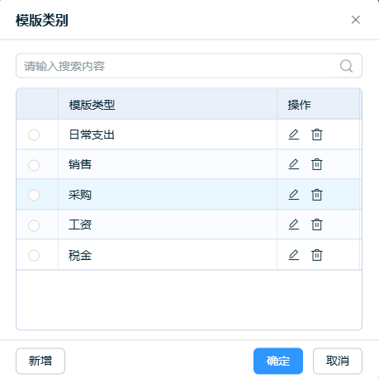
Task: Select the 销售 radio button
Action: point(34,165)
